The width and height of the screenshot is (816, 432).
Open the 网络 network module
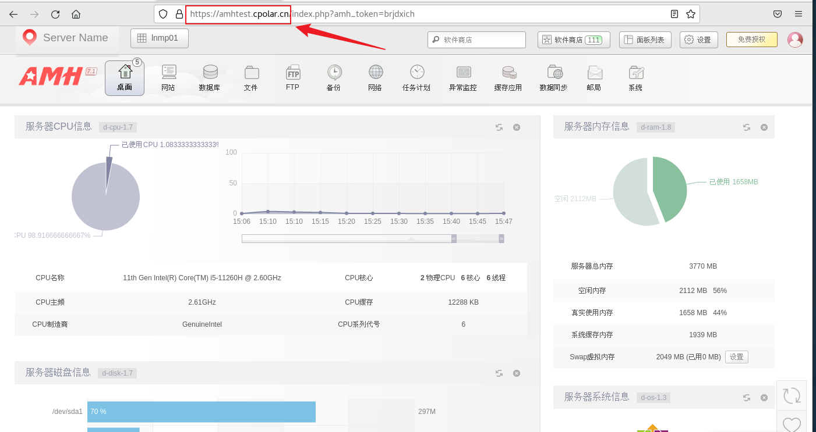click(375, 78)
